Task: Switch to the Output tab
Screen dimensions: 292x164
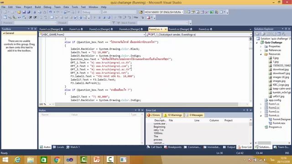Action: [x=229, y=147]
